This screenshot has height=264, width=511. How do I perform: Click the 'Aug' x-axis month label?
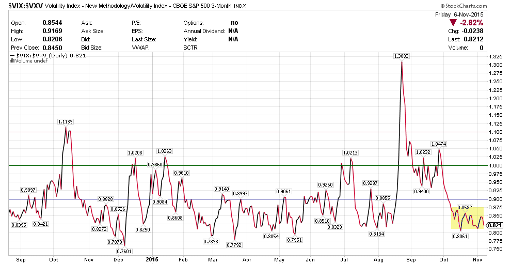coord(378,260)
